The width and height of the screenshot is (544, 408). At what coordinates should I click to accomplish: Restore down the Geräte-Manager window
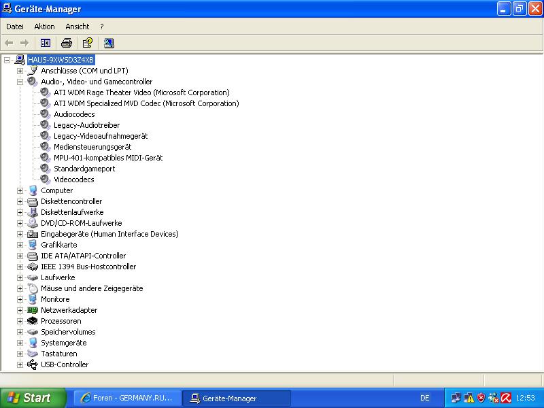click(520, 9)
